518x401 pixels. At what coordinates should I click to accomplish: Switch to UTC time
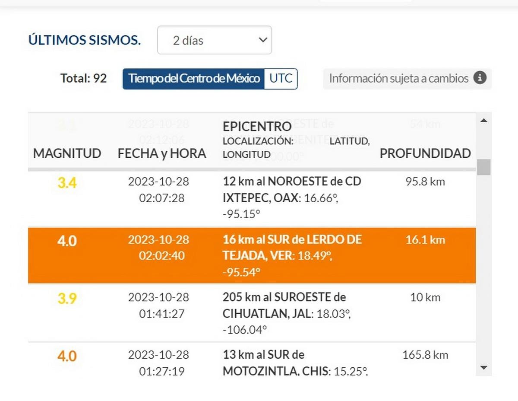(281, 79)
